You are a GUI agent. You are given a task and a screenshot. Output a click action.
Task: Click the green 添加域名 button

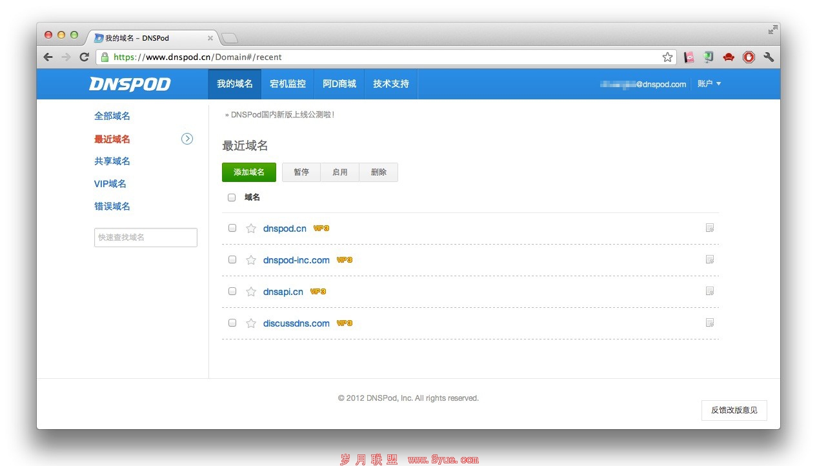click(249, 172)
